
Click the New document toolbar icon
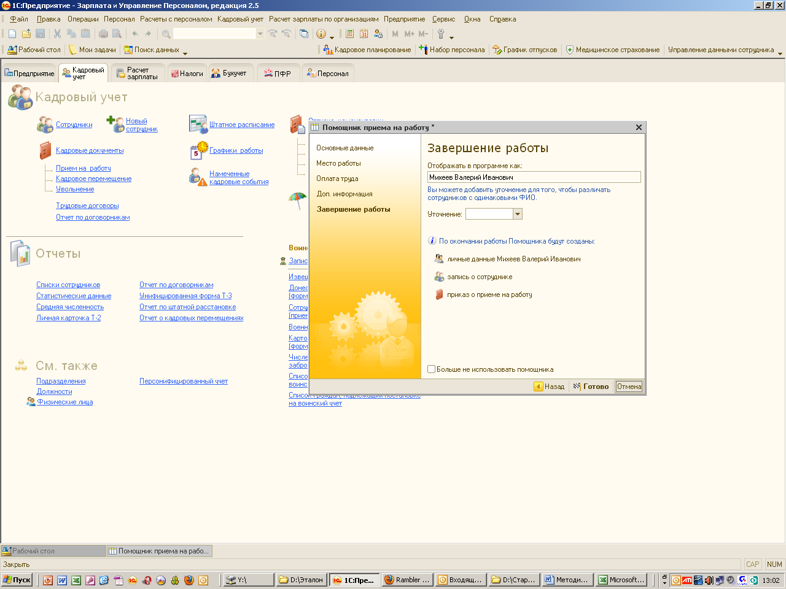12,34
